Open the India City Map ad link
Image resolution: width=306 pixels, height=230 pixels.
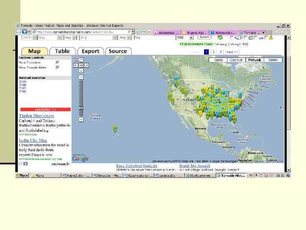[x=33, y=141]
